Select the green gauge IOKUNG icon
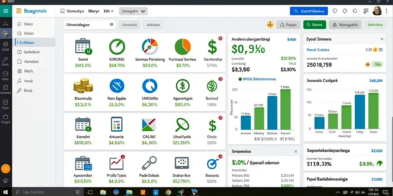Image resolution: width=393 pixels, height=196 pixels. (117, 47)
